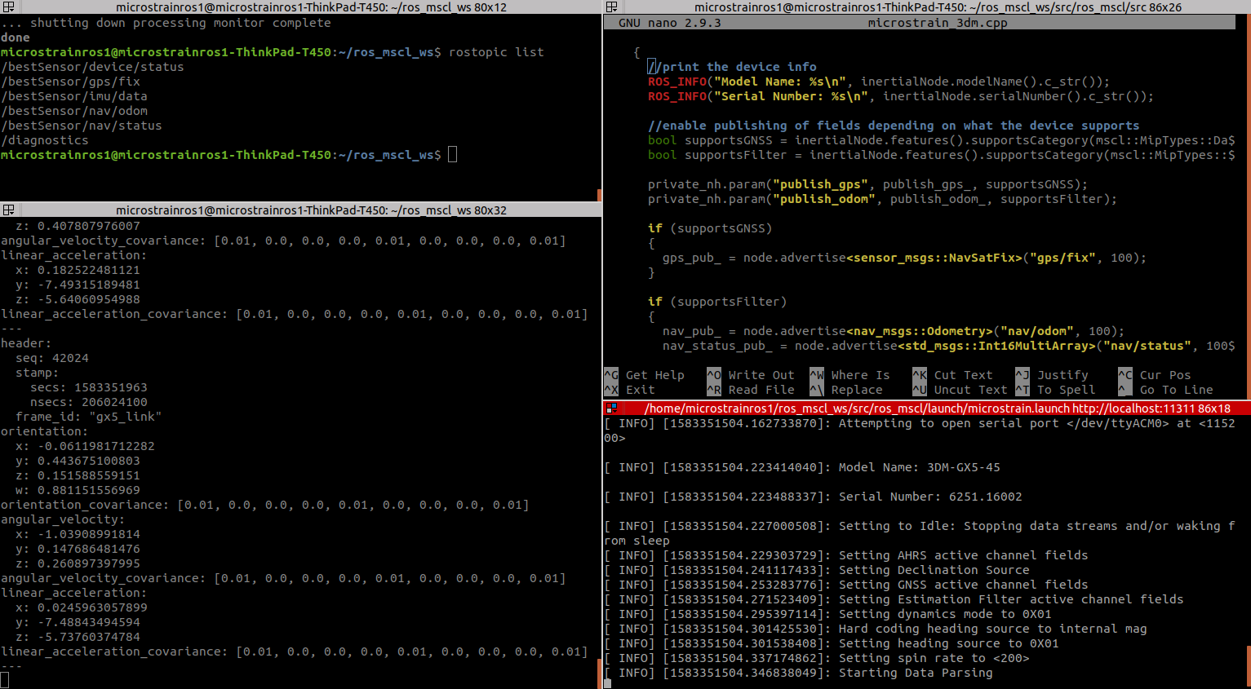Viewport: 1251px width, 689px height.
Task: Click gps_pub_ NavSatFix advertise line
Action: [x=904, y=258]
